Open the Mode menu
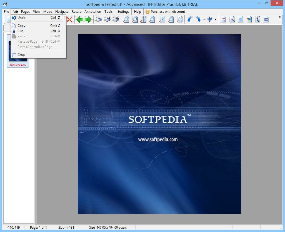Image resolution: width=285 pixels, height=232 pixels. [47, 12]
